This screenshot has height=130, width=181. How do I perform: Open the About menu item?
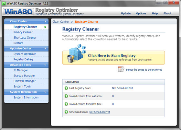click(167, 13)
